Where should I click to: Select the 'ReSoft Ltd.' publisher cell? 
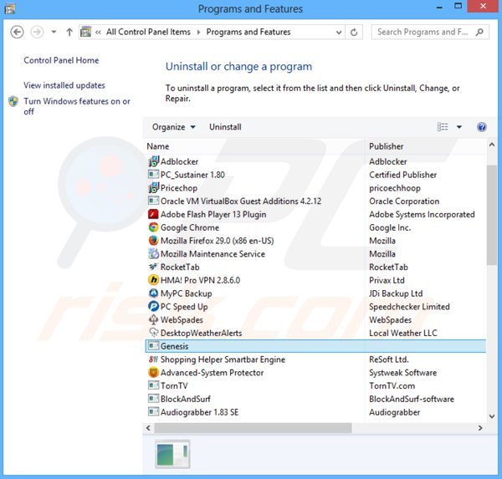tap(389, 359)
